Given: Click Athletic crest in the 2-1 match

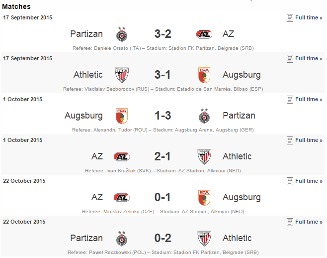Looking at the screenshot, I should (204, 156).
